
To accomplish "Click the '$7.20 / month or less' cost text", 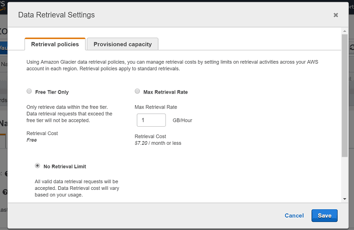I will (158, 143).
